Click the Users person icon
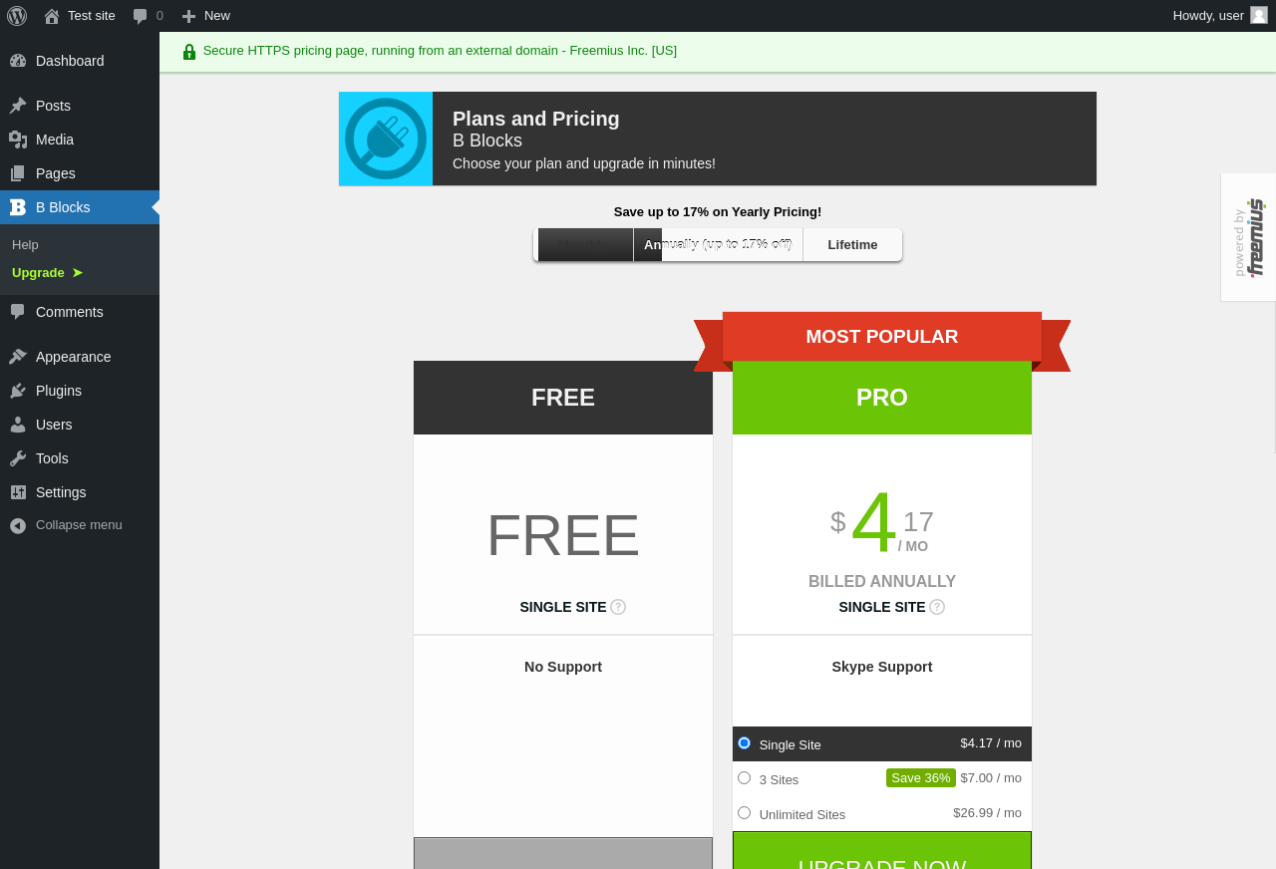The image size is (1276, 869). point(18,425)
